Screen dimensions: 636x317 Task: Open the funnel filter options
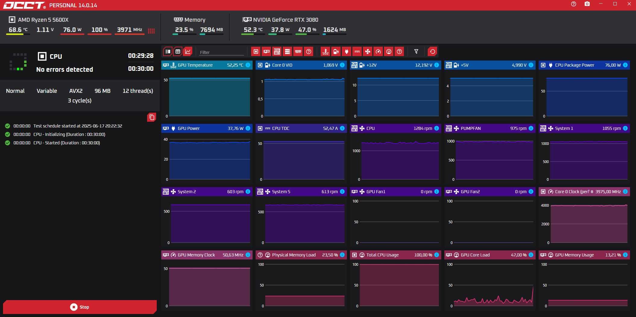pos(416,52)
